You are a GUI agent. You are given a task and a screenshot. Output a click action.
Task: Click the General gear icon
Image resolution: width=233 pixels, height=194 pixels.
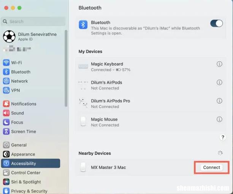tap(6, 145)
